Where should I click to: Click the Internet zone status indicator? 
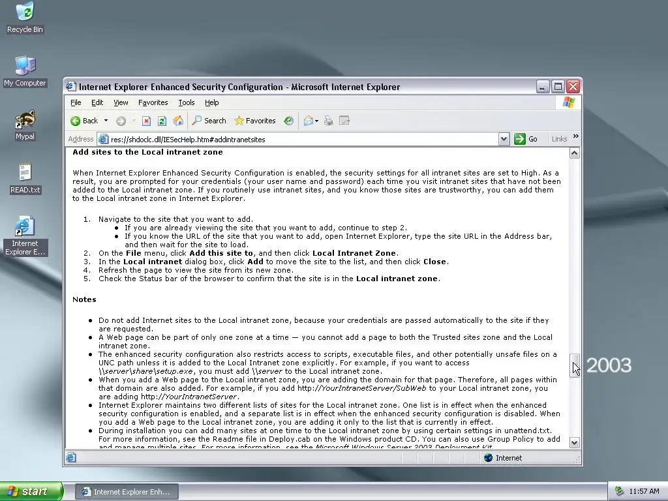coord(503,458)
